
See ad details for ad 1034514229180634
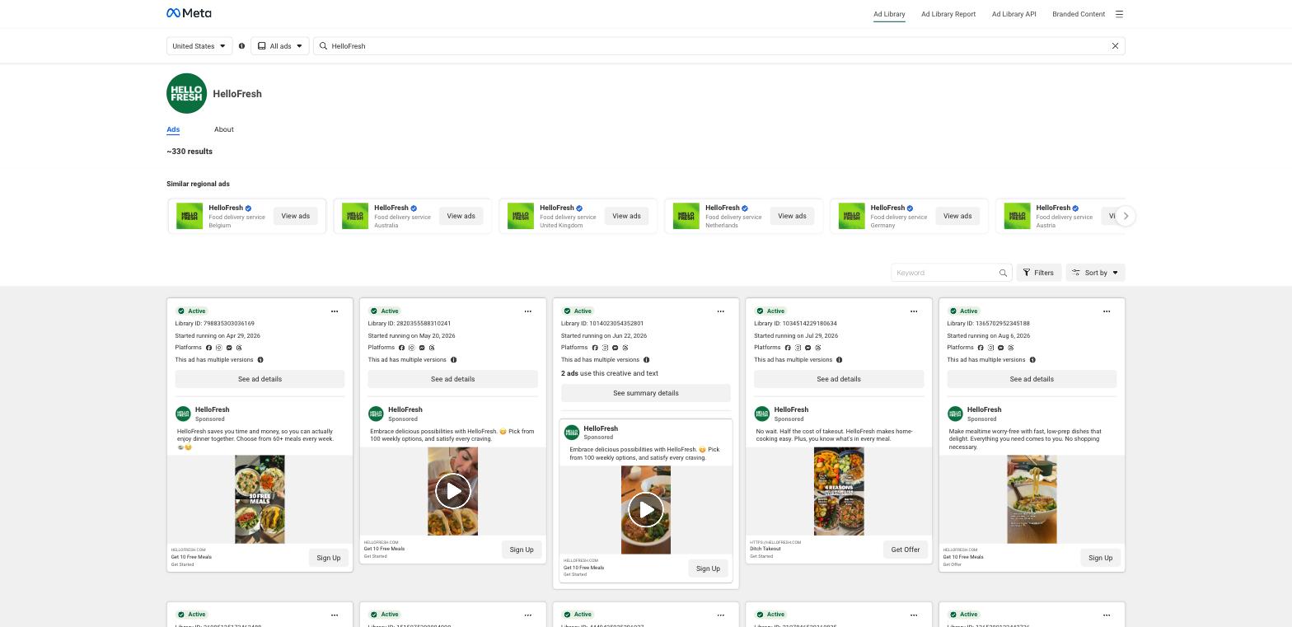click(x=839, y=379)
